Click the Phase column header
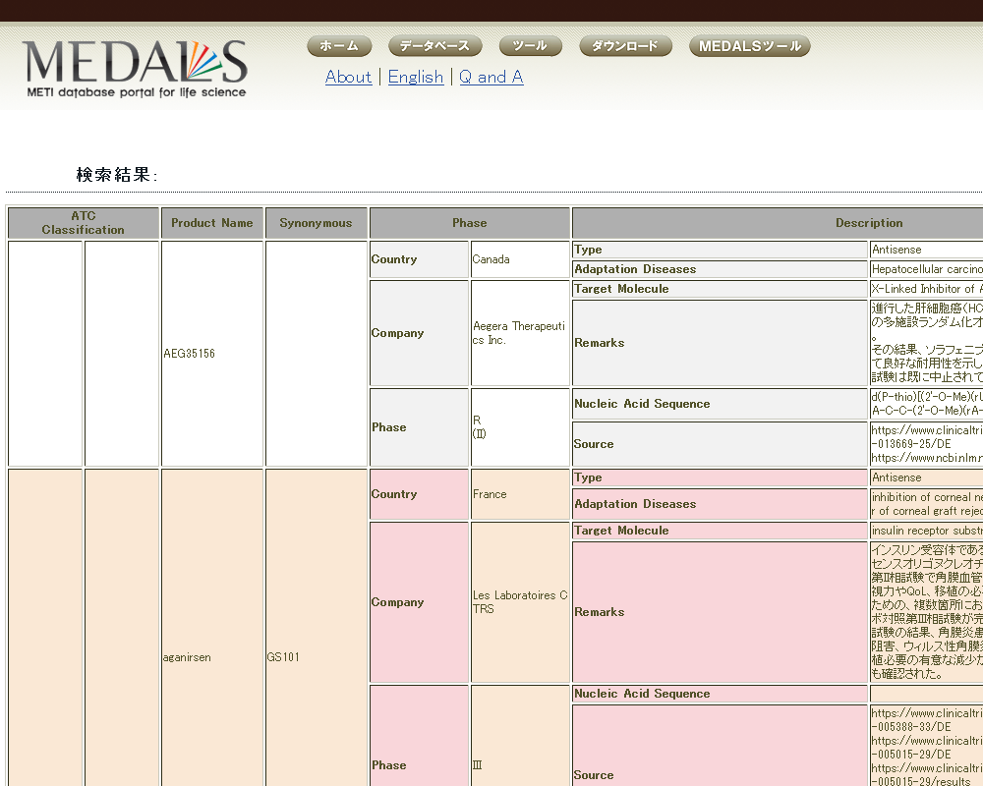Screen dimensions: 983x786 click(469, 222)
